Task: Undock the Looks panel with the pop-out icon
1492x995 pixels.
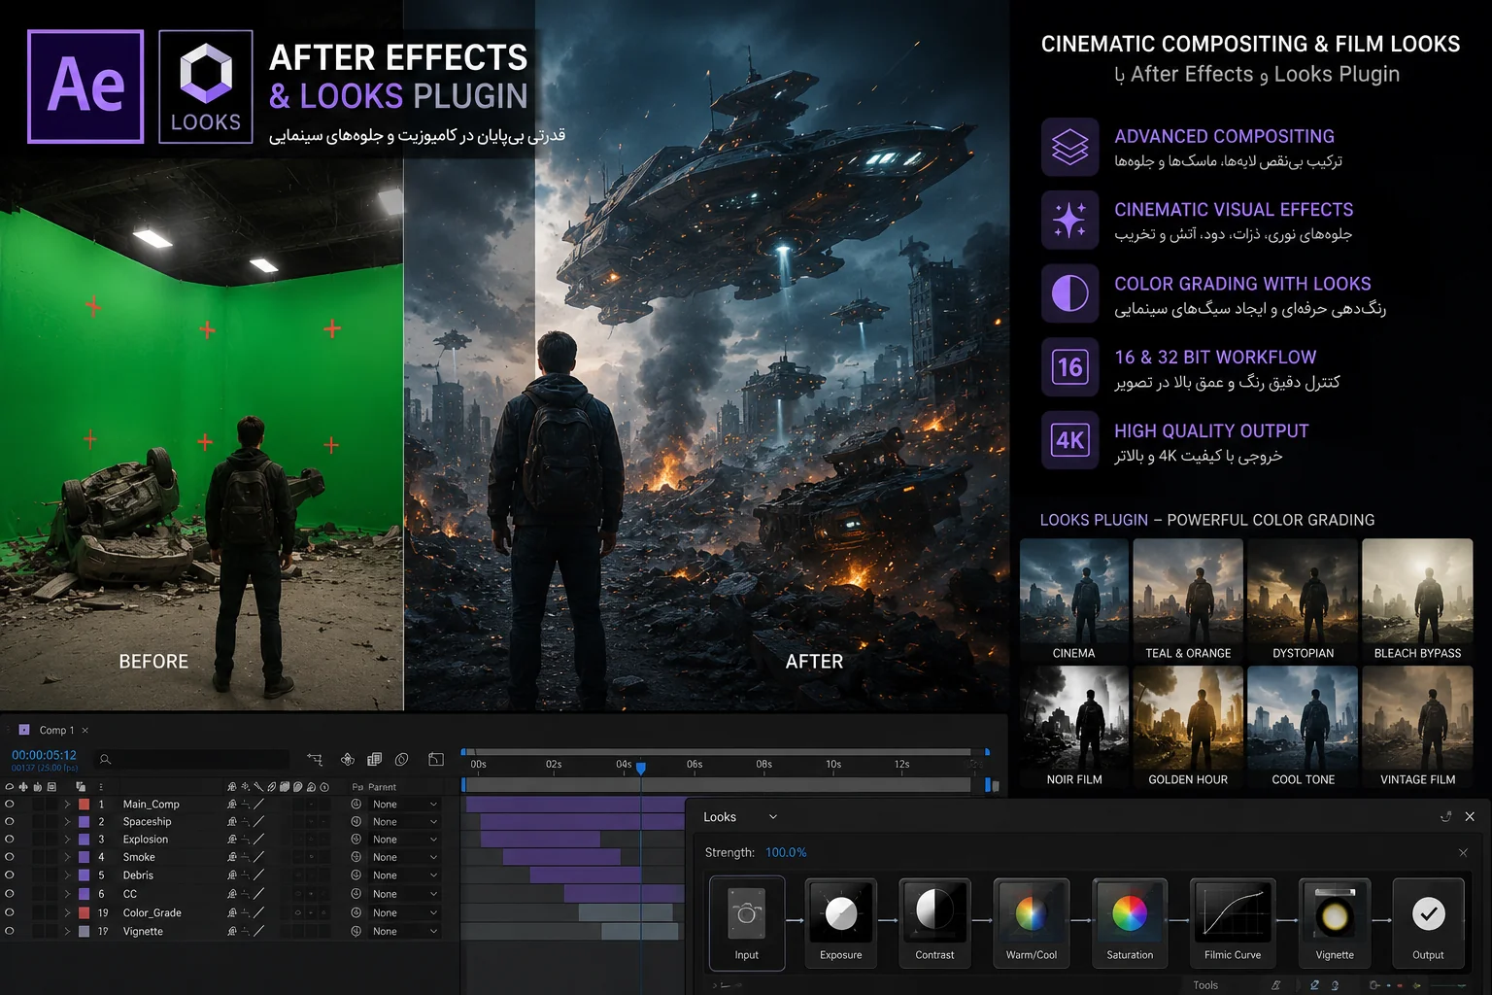Action: pos(1445,817)
